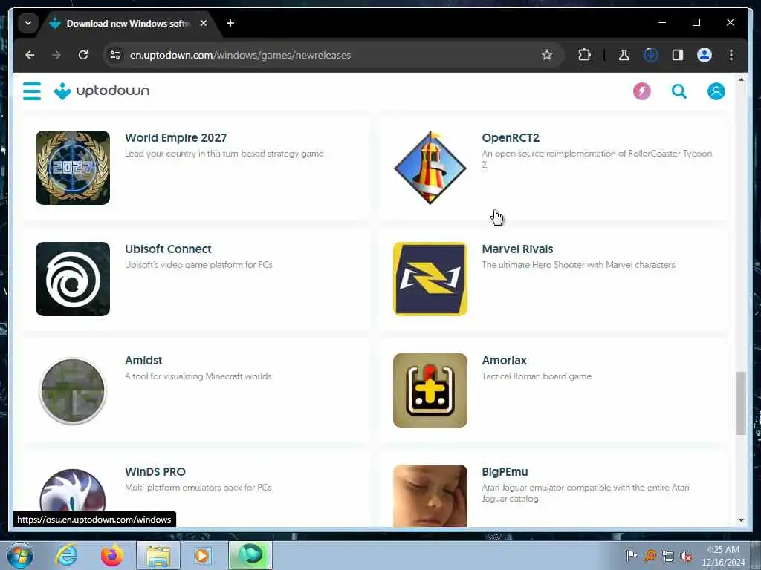This screenshot has width=761, height=570.
Task: Click the page vertical scrollbar thumb
Action: pos(741,403)
